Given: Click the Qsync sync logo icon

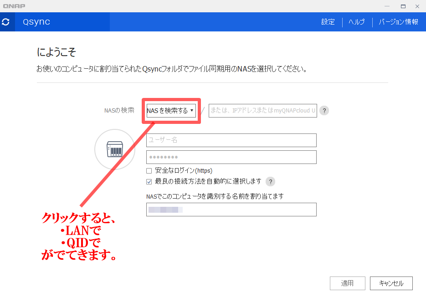Looking at the screenshot, I should (6, 22).
